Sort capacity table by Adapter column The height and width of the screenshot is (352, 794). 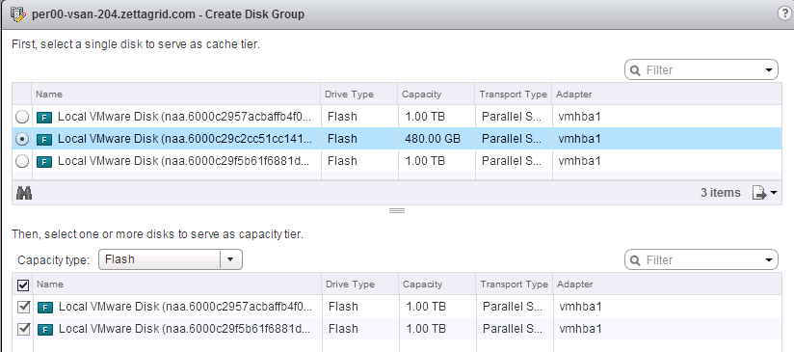[x=667, y=284]
